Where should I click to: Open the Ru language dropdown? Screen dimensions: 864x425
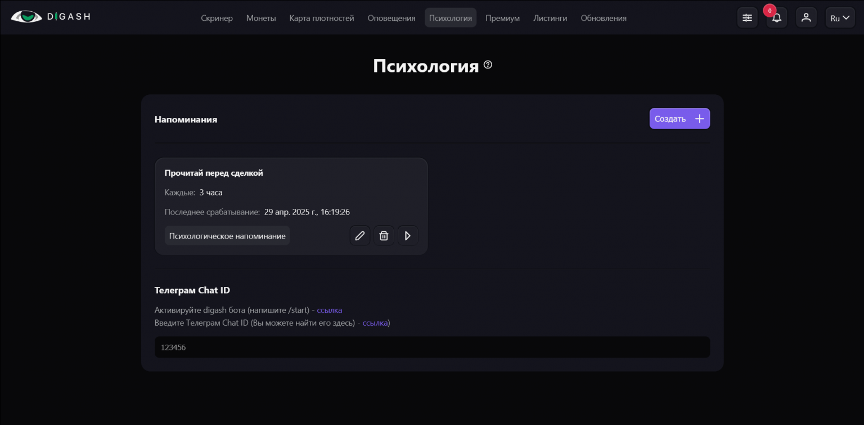pyautogui.click(x=840, y=17)
